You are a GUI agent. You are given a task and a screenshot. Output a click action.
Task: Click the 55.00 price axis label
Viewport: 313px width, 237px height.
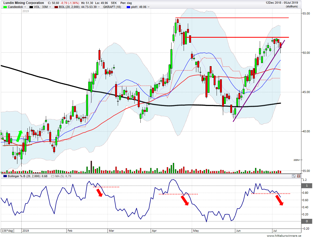306,14
